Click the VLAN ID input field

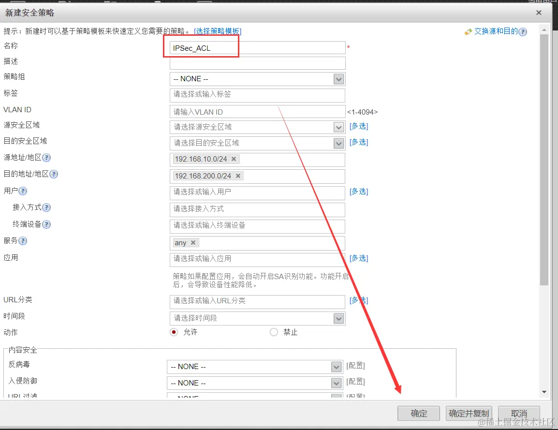click(x=258, y=112)
